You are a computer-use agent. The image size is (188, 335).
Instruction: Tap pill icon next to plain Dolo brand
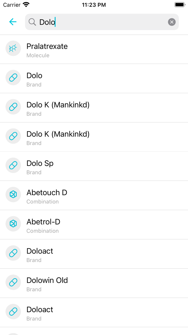pyautogui.click(x=13, y=78)
